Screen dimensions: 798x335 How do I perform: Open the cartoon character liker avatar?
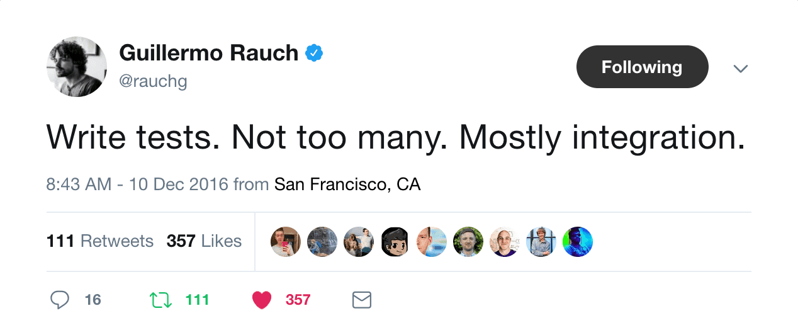[x=395, y=242]
